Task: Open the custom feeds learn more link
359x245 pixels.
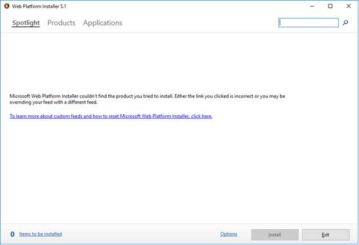Action: tap(111, 116)
